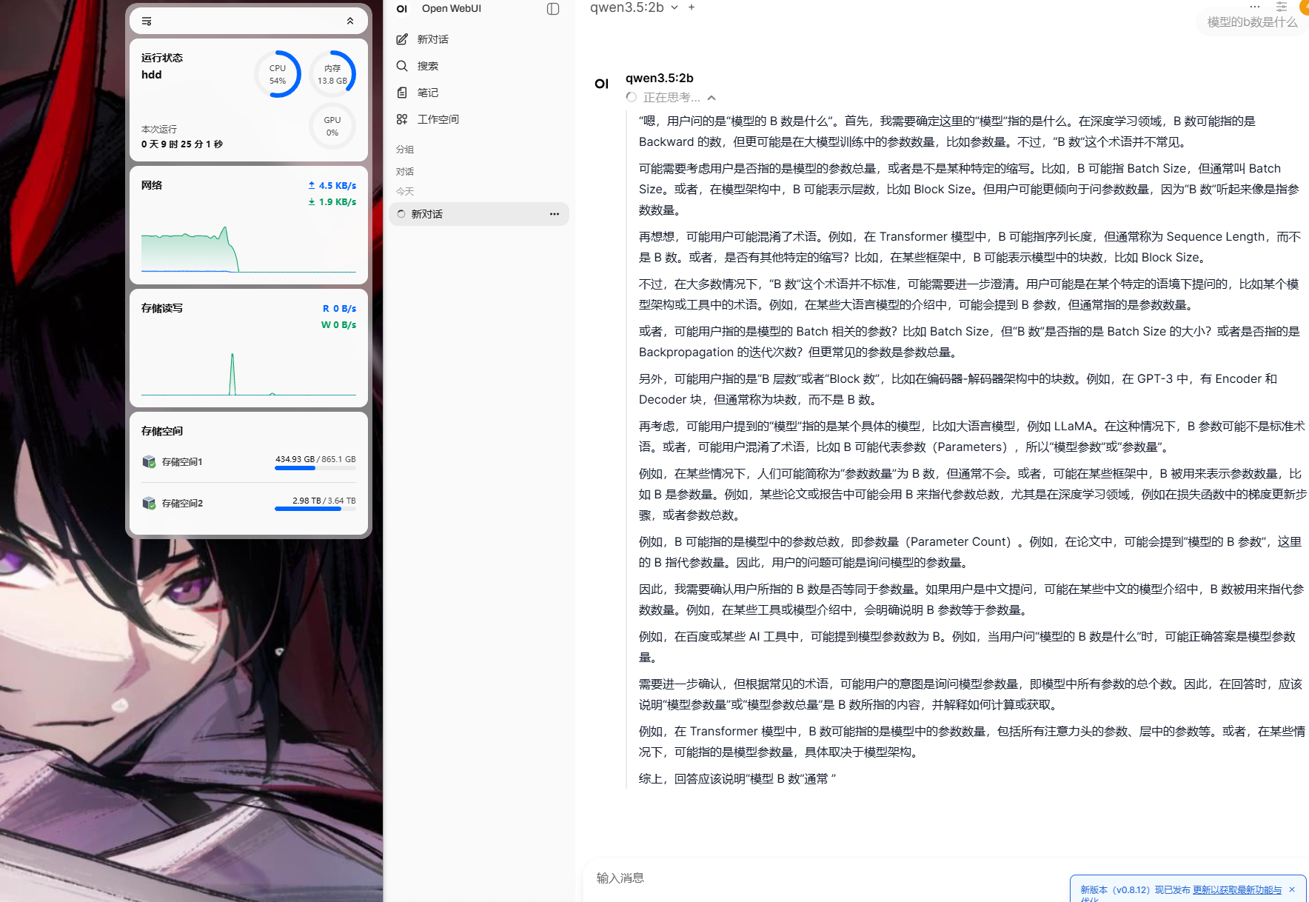
Task: Open 笔记 via its document icon
Action: click(402, 92)
